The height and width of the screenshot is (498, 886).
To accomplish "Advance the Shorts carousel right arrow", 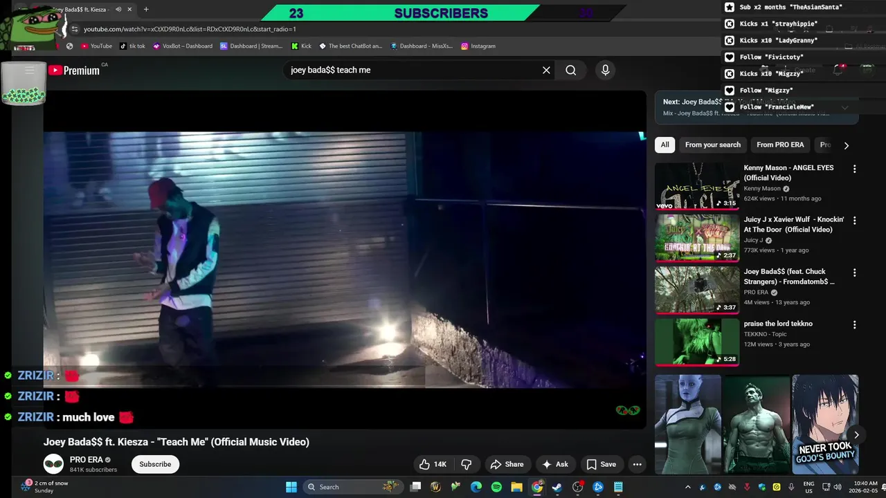I will click(x=856, y=435).
